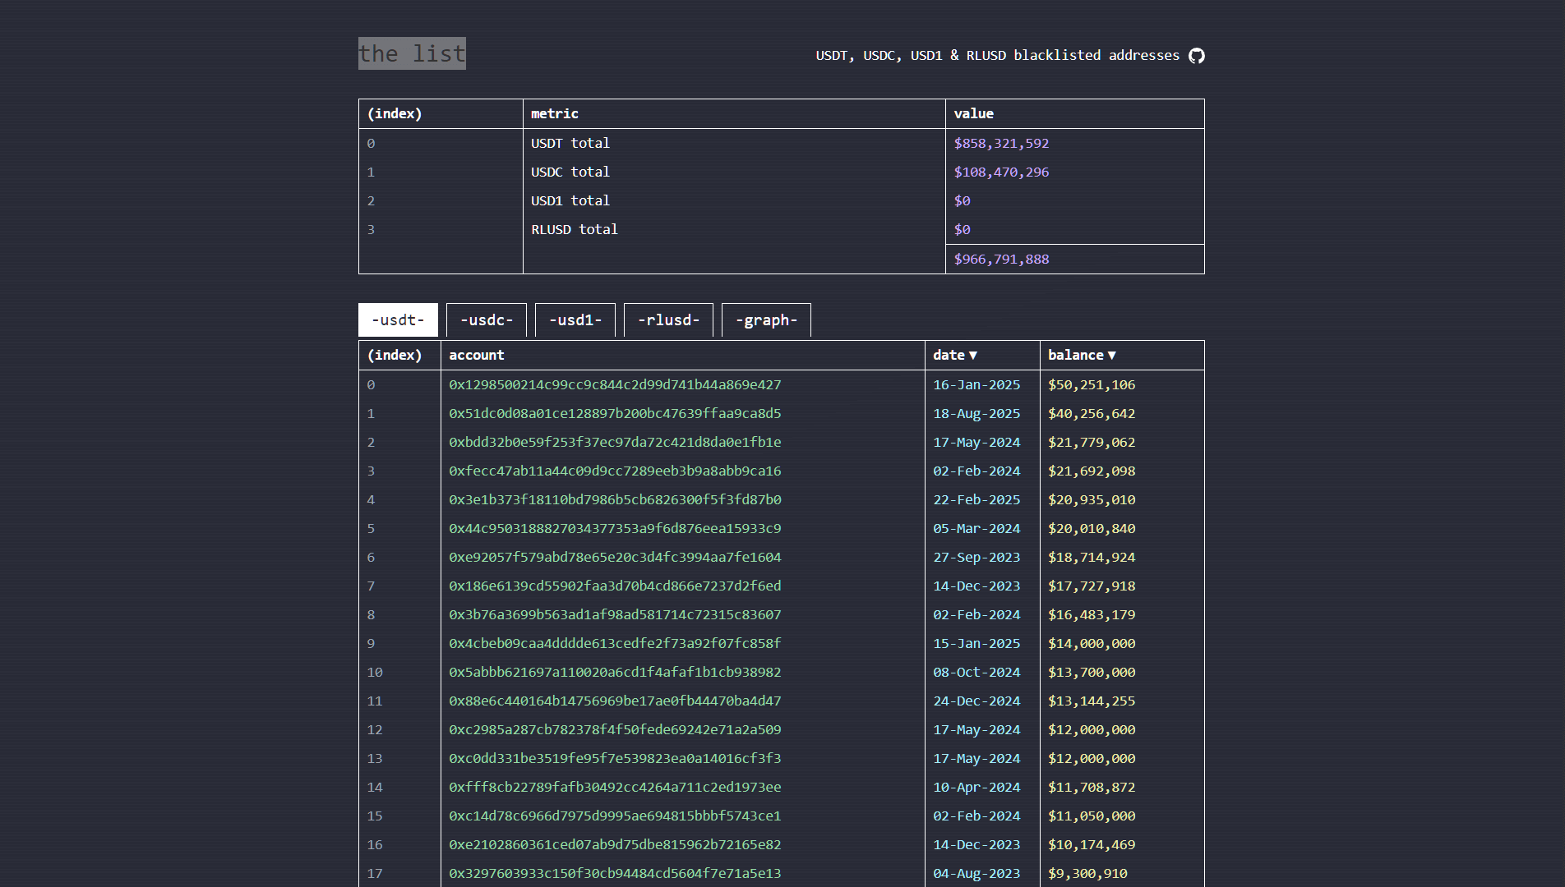Image resolution: width=1565 pixels, height=887 pixels.
Task: Open the -rlusd- tab
Action: click(x=668, y=320)
